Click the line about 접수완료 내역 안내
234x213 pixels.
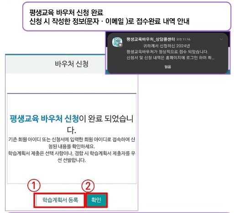point(109,21)
